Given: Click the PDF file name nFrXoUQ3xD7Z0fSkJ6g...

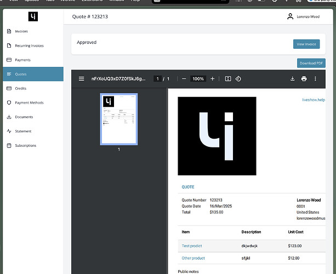Looking at the screenshot, I should [118, 79].
